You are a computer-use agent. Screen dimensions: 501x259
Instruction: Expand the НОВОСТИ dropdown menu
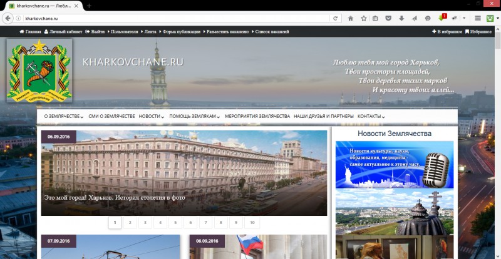pos(151,116)
